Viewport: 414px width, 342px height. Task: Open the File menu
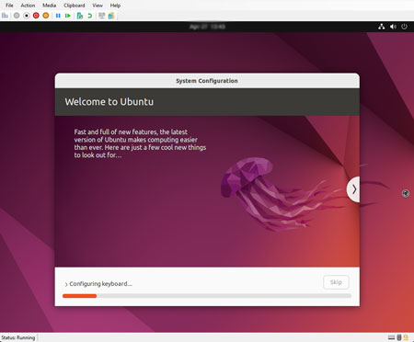[9, 6]
